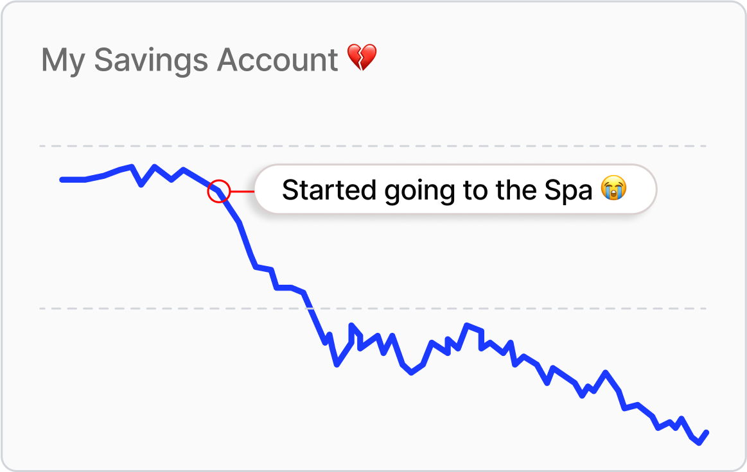Click the word "Started" in the annotation
The height and width of the screenshot is (472, 747).
click(x=328, y=190)
